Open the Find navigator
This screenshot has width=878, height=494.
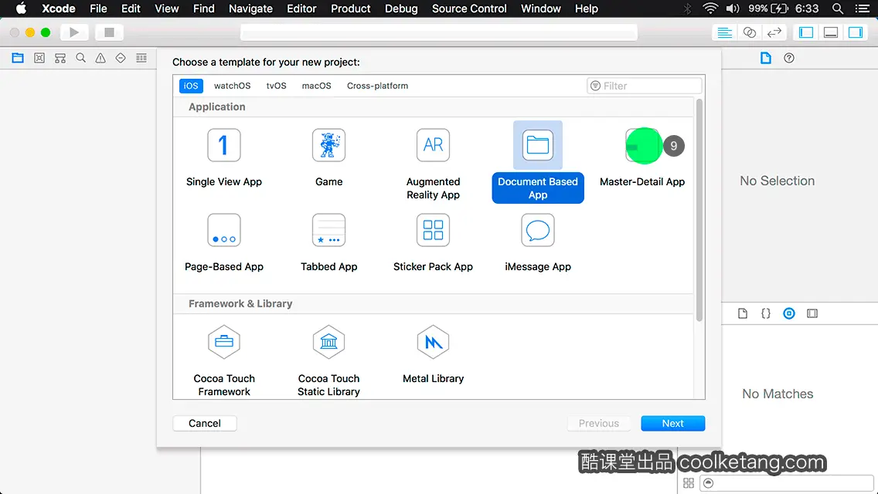click(80, 58)
